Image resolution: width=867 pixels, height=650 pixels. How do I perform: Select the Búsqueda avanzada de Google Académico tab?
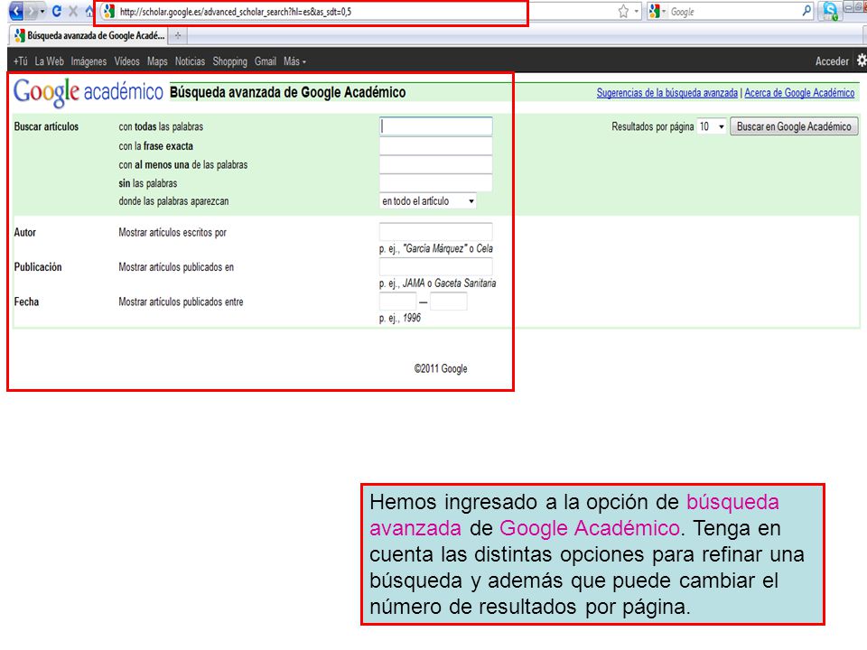pyautogui.click(x=89, y=35)
